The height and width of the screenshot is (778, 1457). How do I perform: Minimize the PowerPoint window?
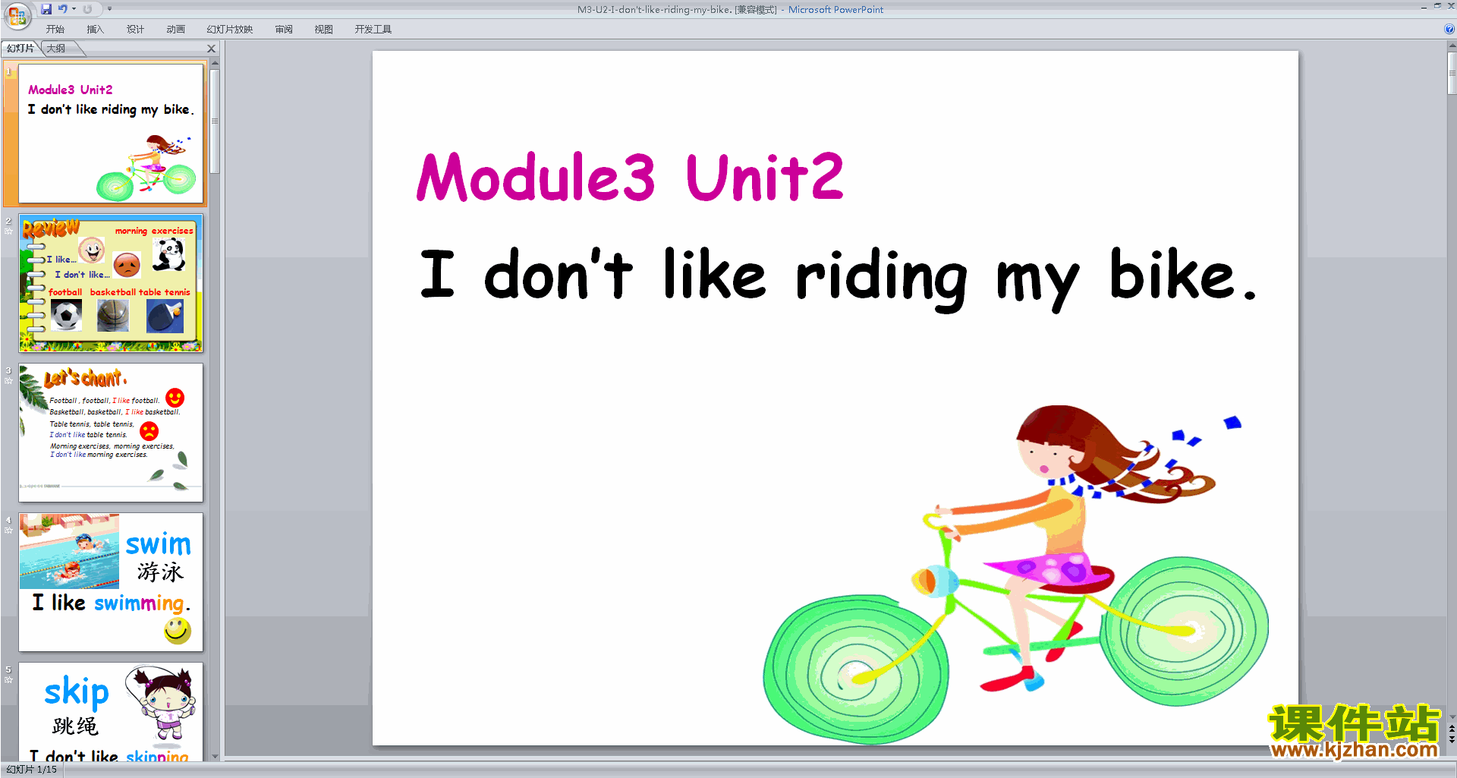coord(1424,7)
